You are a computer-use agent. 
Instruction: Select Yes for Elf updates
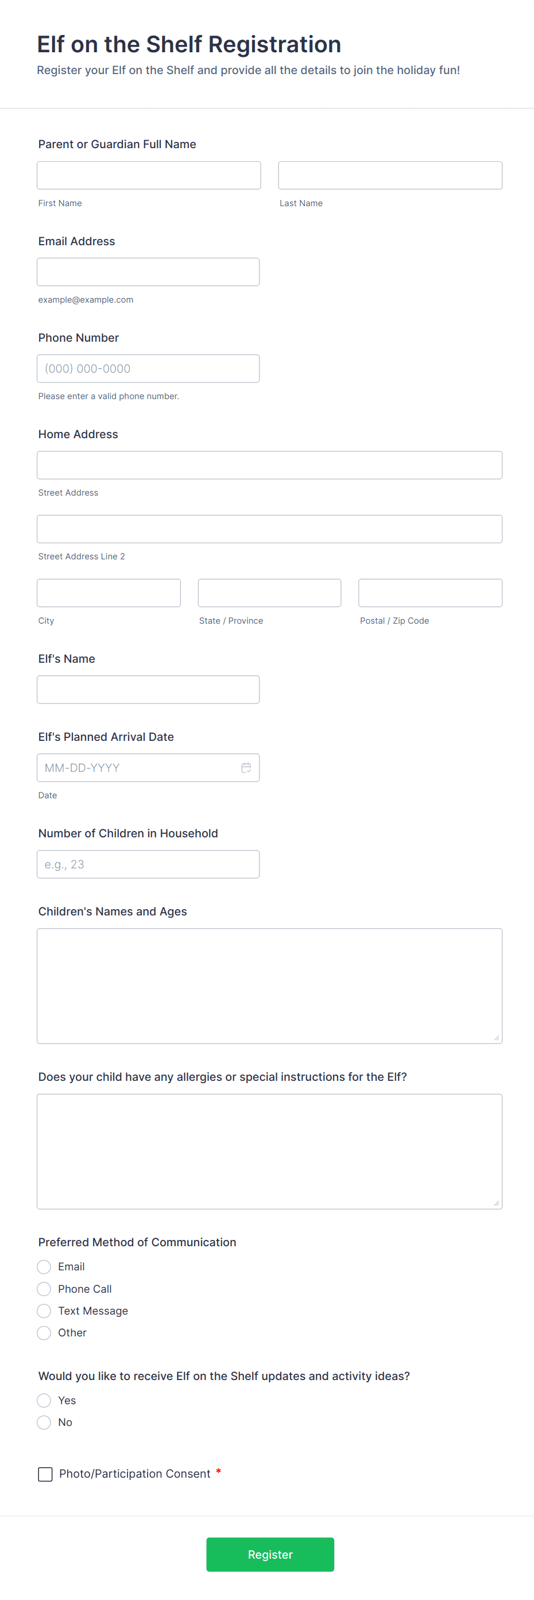(44, 1400)
